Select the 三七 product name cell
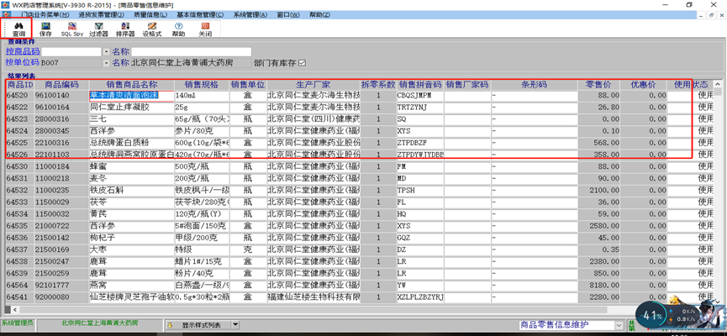Screen dimensions: 727x336 coord(132,119)
